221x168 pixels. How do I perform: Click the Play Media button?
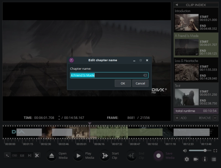coord(78,156)
